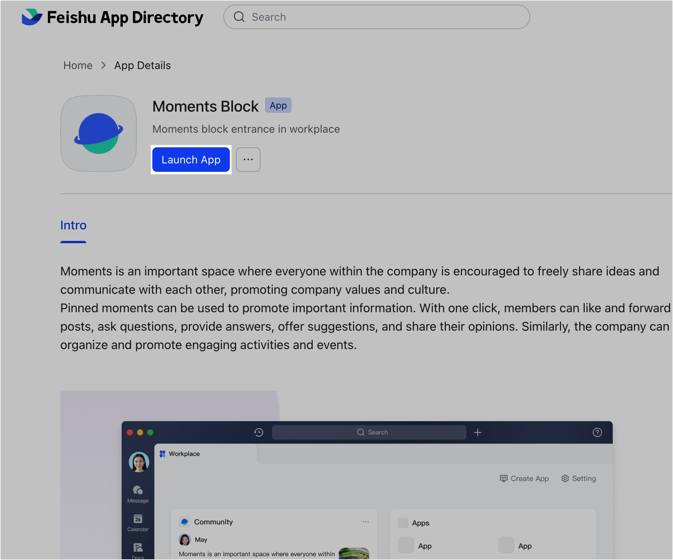Click the Community heading text
Screen dimensions: 673x560
coord(213,522)
